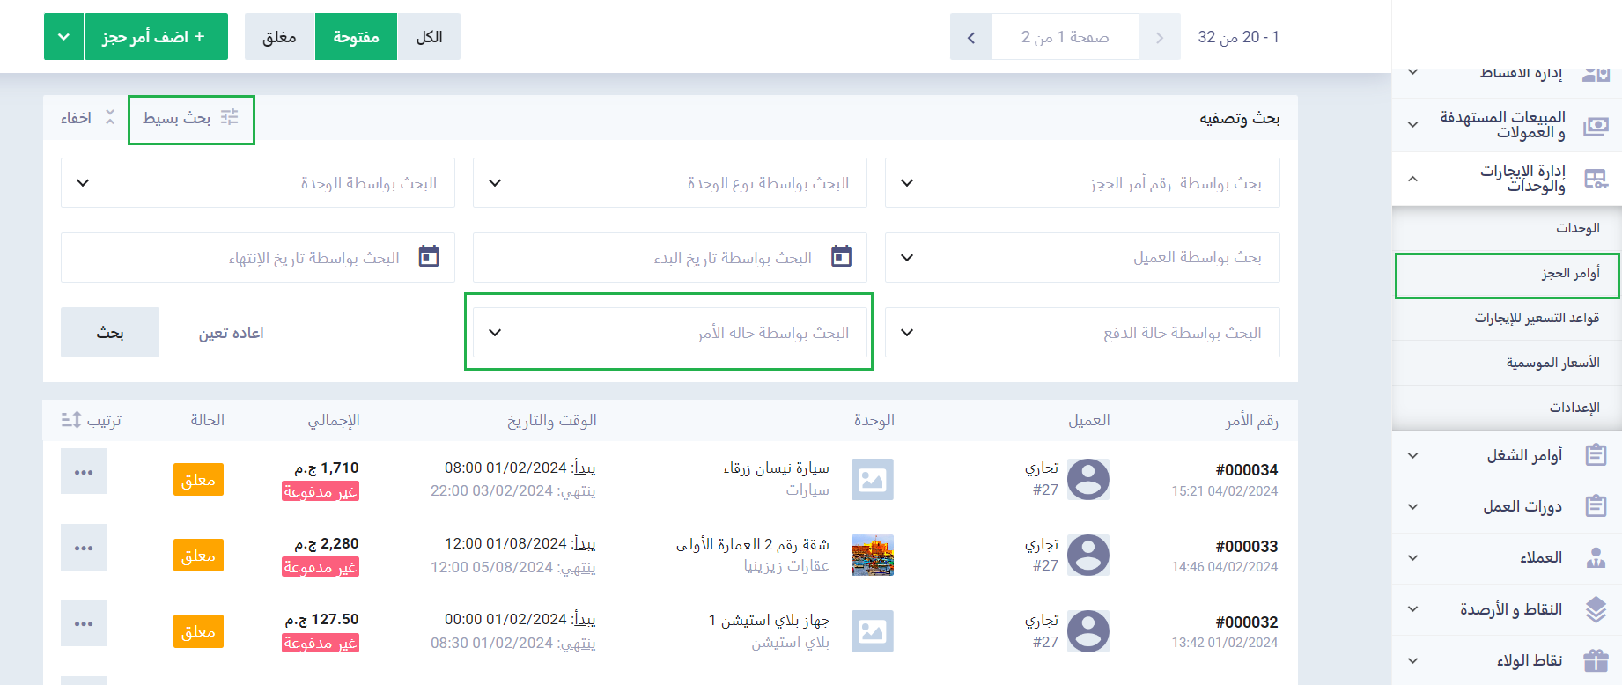The height and width of the screenshot is (685, 1622).
Task: Select the مفتوحة orders filter
Action: point(356,37)
